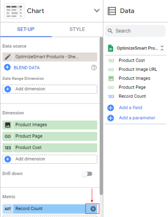Click the AUT aggregation label on Record Count
This screenshot has height=217, width=168.
pos(8,209)
